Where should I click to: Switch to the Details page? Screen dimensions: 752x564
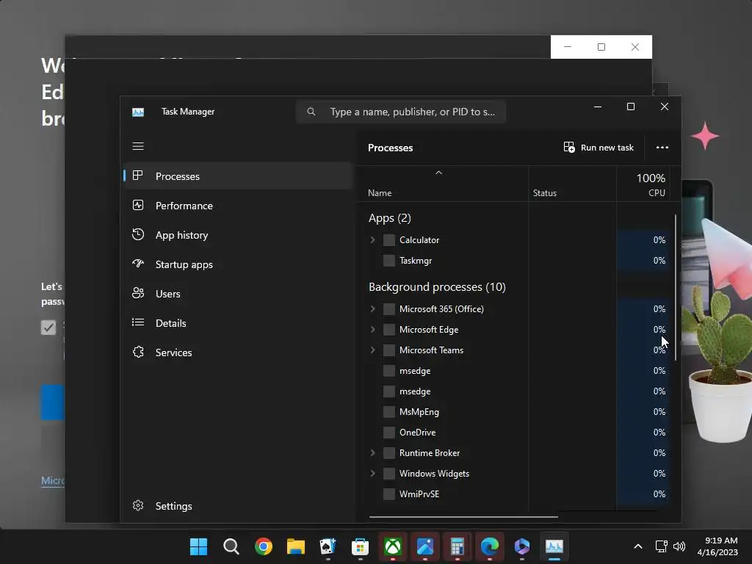[239, 323]
